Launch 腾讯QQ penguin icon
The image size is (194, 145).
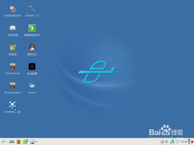32,47
